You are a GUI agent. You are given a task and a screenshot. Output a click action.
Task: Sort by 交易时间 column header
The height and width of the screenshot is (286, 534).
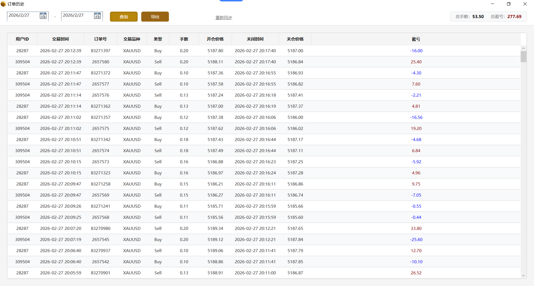coord(60,39)
